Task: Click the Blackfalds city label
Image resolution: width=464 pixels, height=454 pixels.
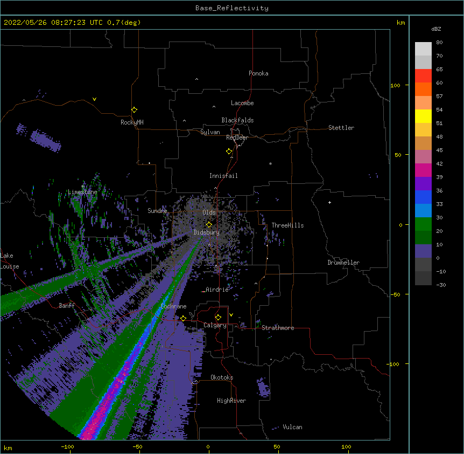Action: coord(237,120)
